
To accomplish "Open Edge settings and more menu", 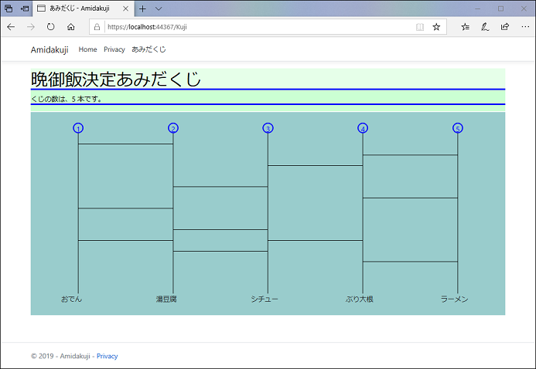I will pyautogui.click(x=525, y=27).
